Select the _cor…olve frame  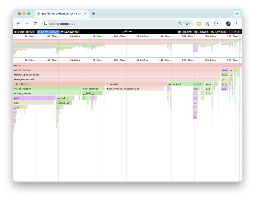[64, 103]
